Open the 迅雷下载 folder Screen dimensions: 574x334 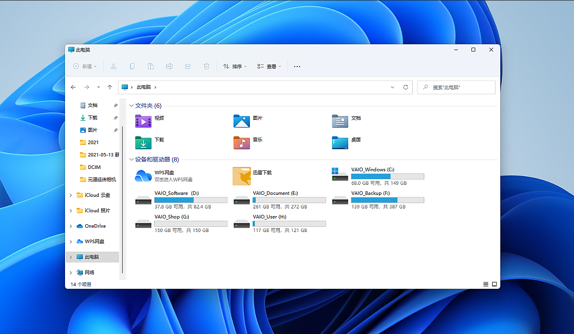253,176
